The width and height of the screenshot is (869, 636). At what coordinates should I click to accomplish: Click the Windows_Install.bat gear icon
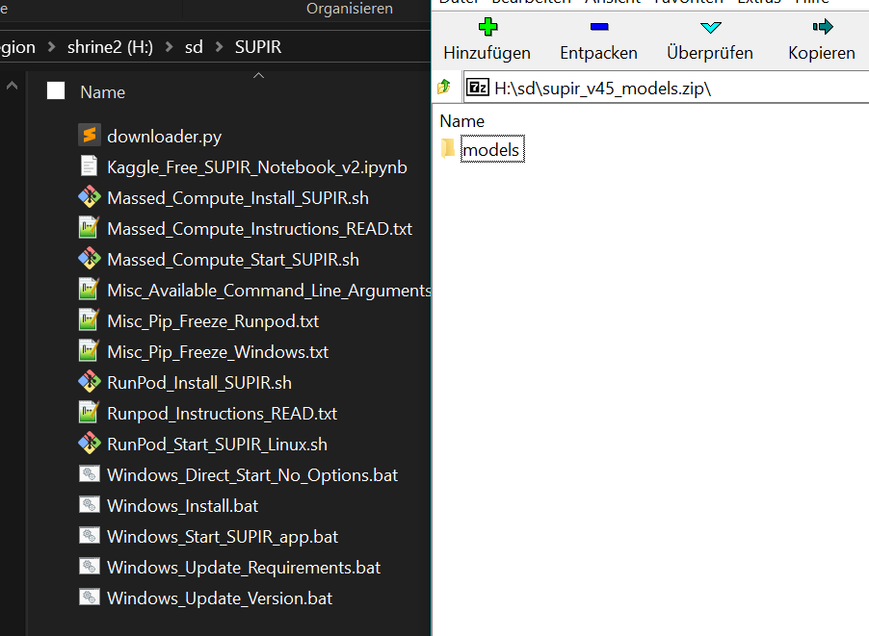tap(90, 505)
